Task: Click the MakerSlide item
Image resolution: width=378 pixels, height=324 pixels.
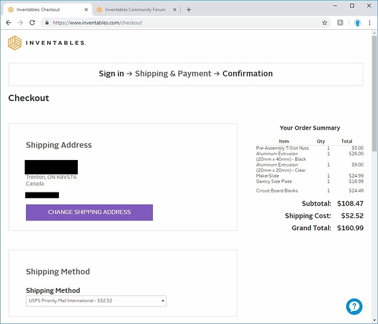Action: coord(267,176)
